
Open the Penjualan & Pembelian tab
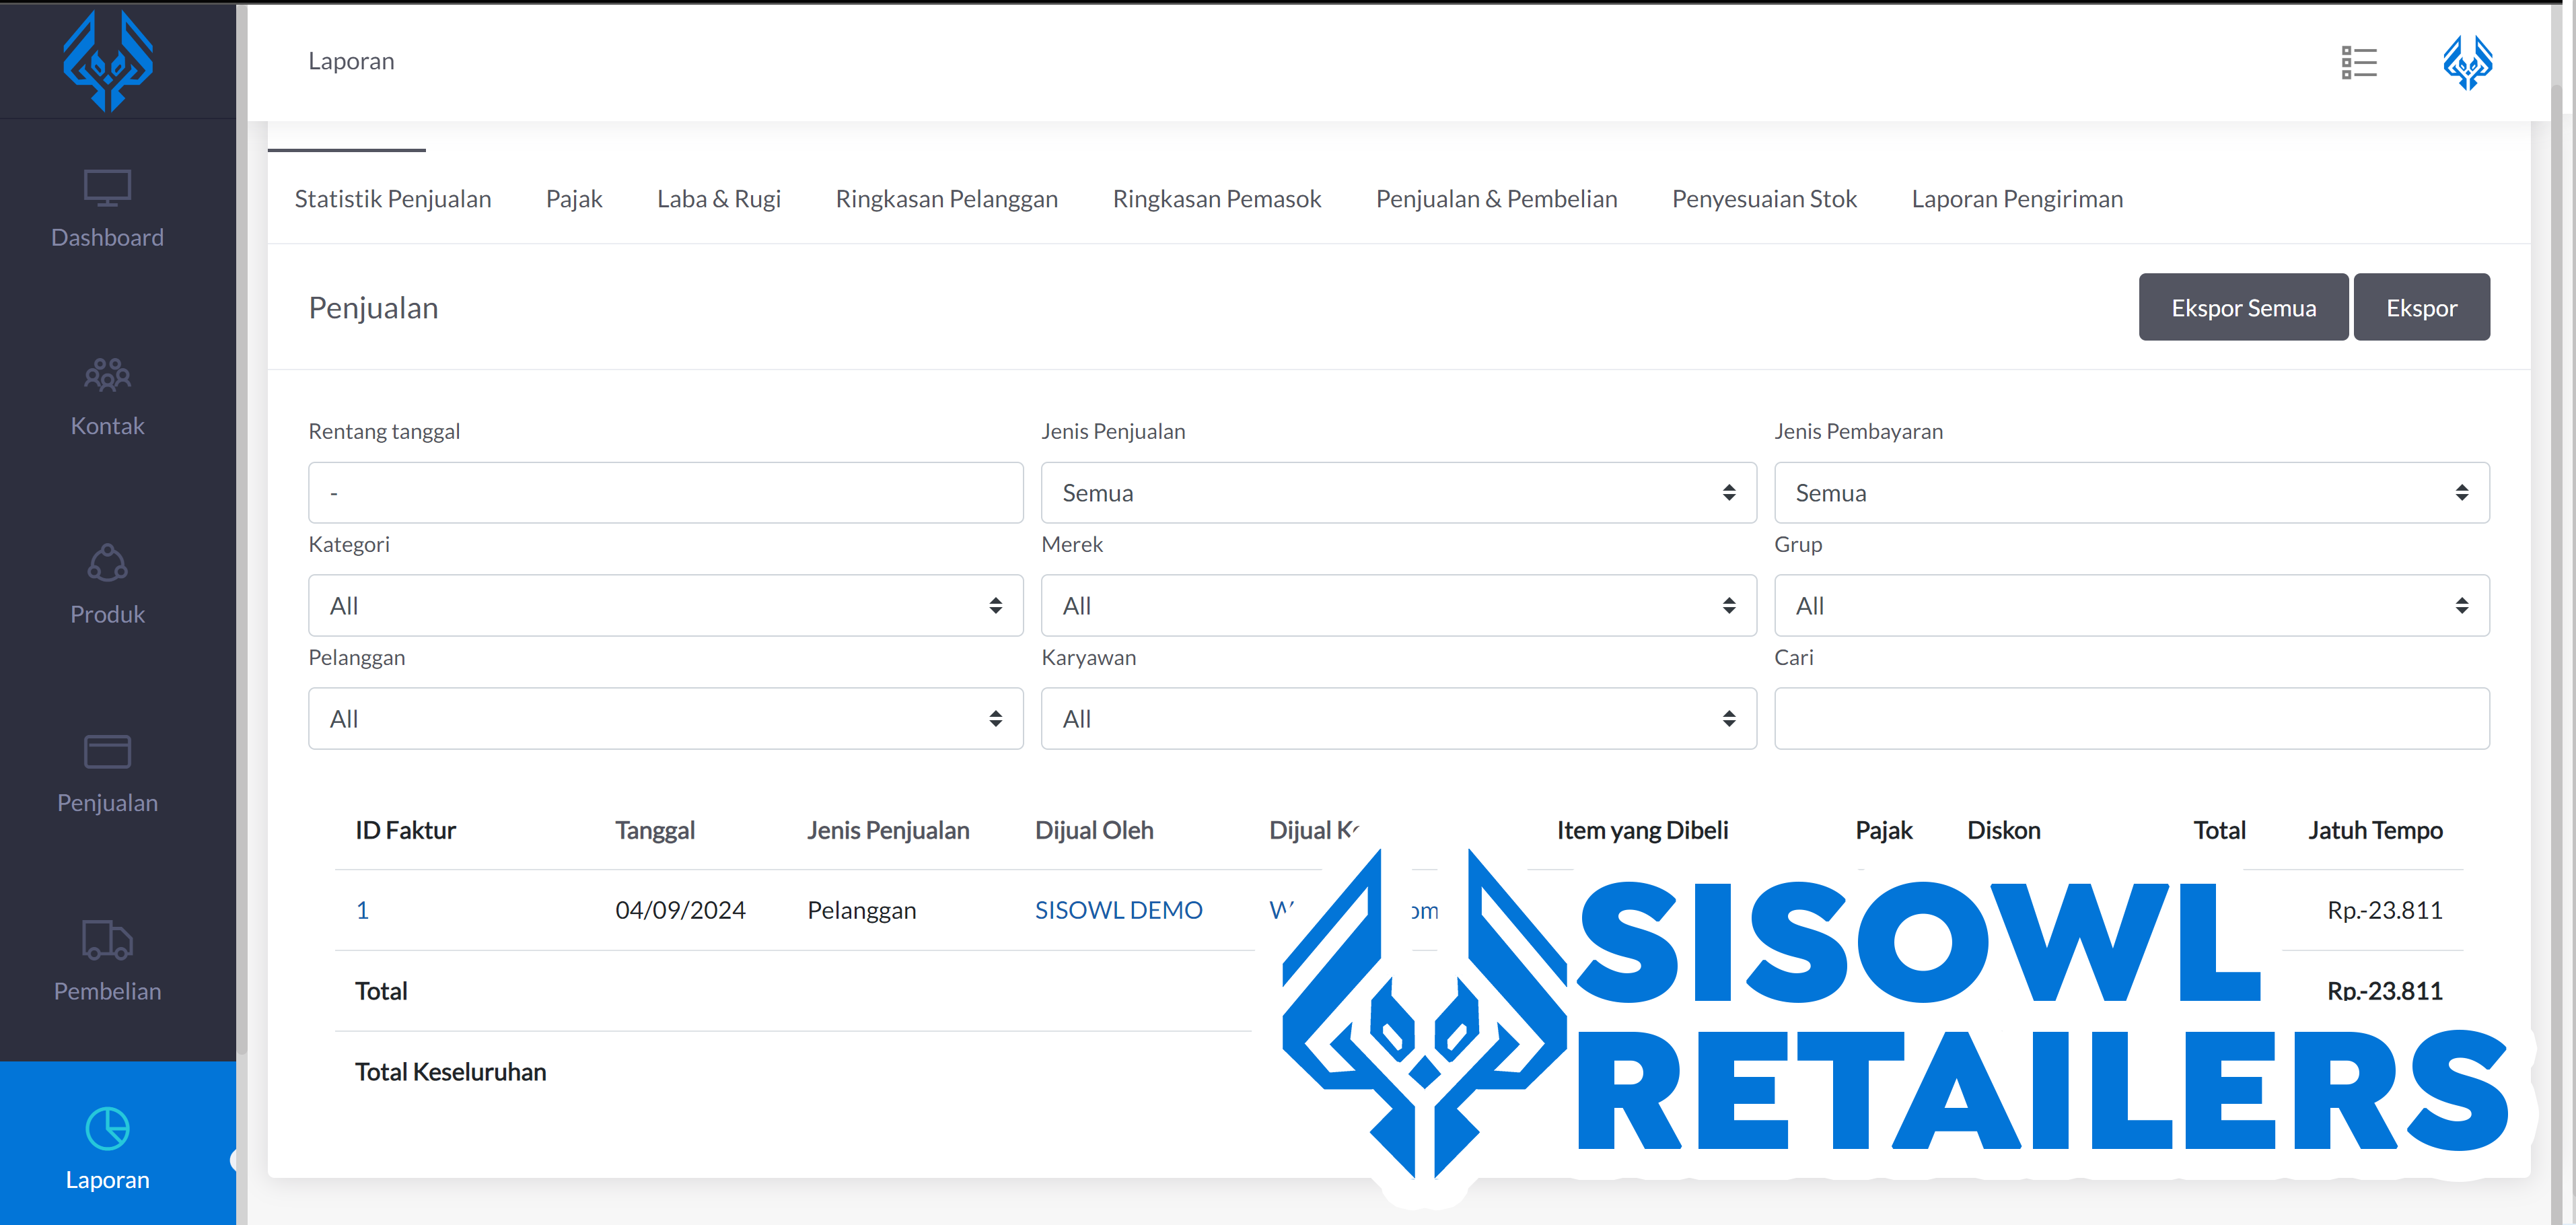click(x=1497, y=199)
